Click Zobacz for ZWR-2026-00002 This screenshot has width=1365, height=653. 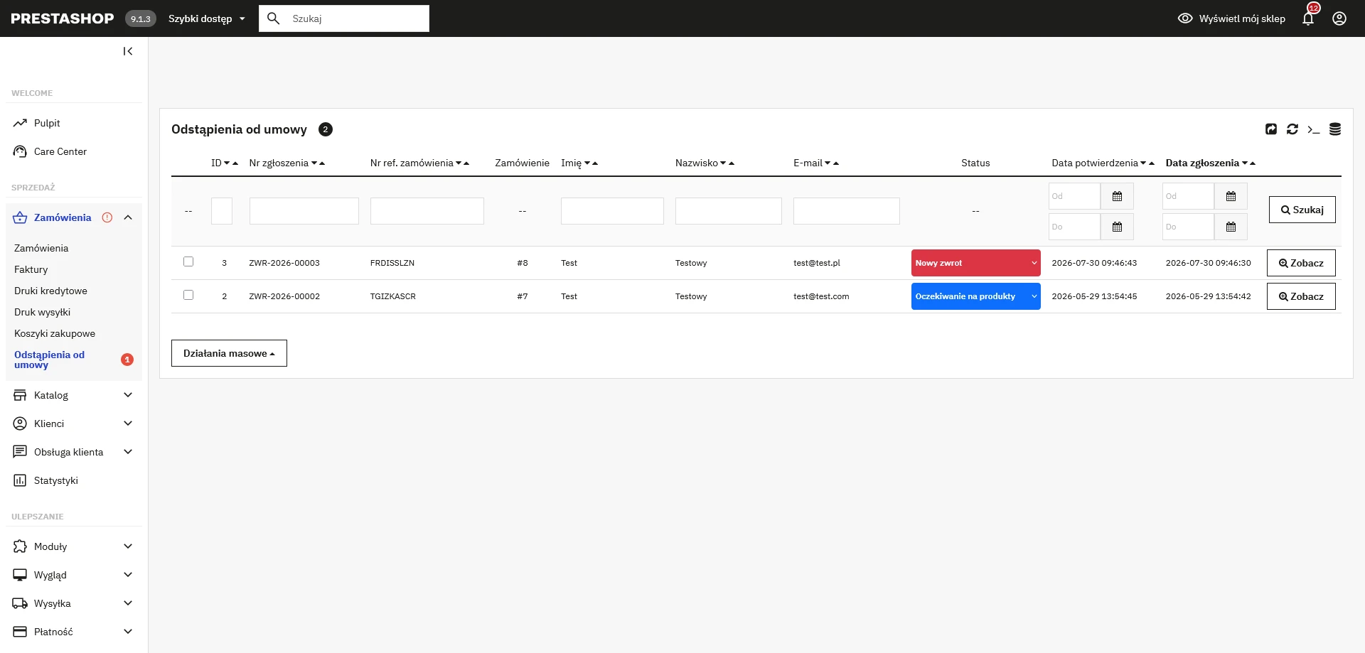(x=1301, y=296)
